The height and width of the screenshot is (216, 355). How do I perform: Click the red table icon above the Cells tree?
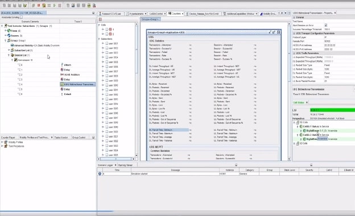[x=100, y=20]
